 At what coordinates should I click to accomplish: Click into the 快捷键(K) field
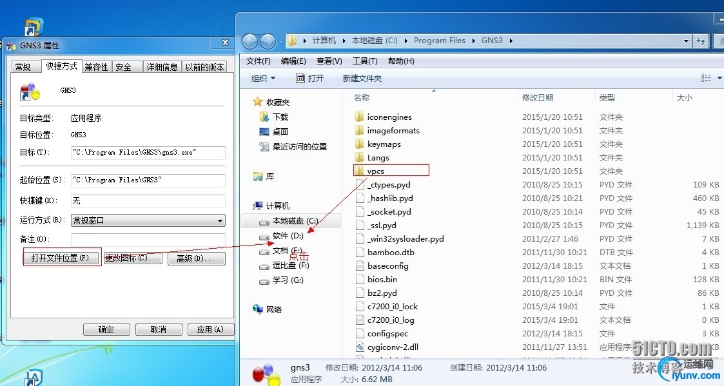coord(148,201)
